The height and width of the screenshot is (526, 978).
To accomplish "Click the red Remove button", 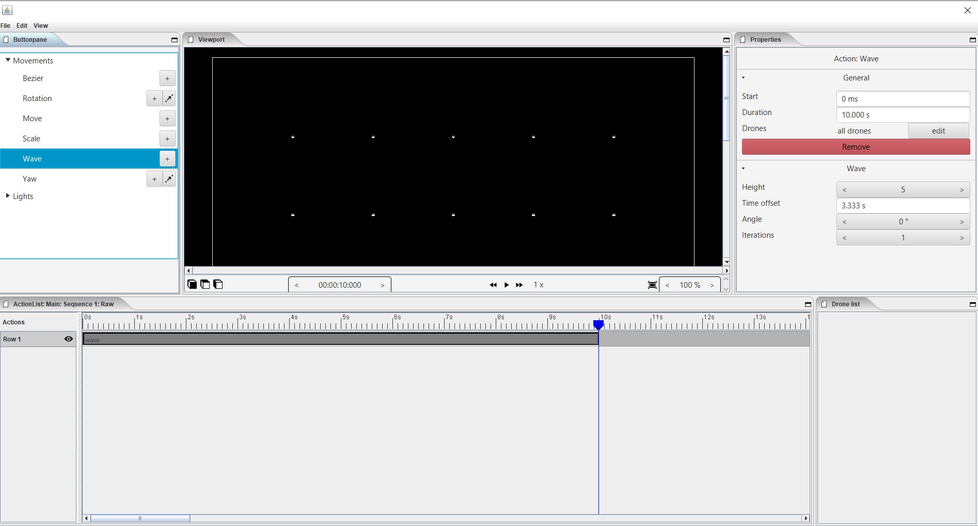I will 856,147.
